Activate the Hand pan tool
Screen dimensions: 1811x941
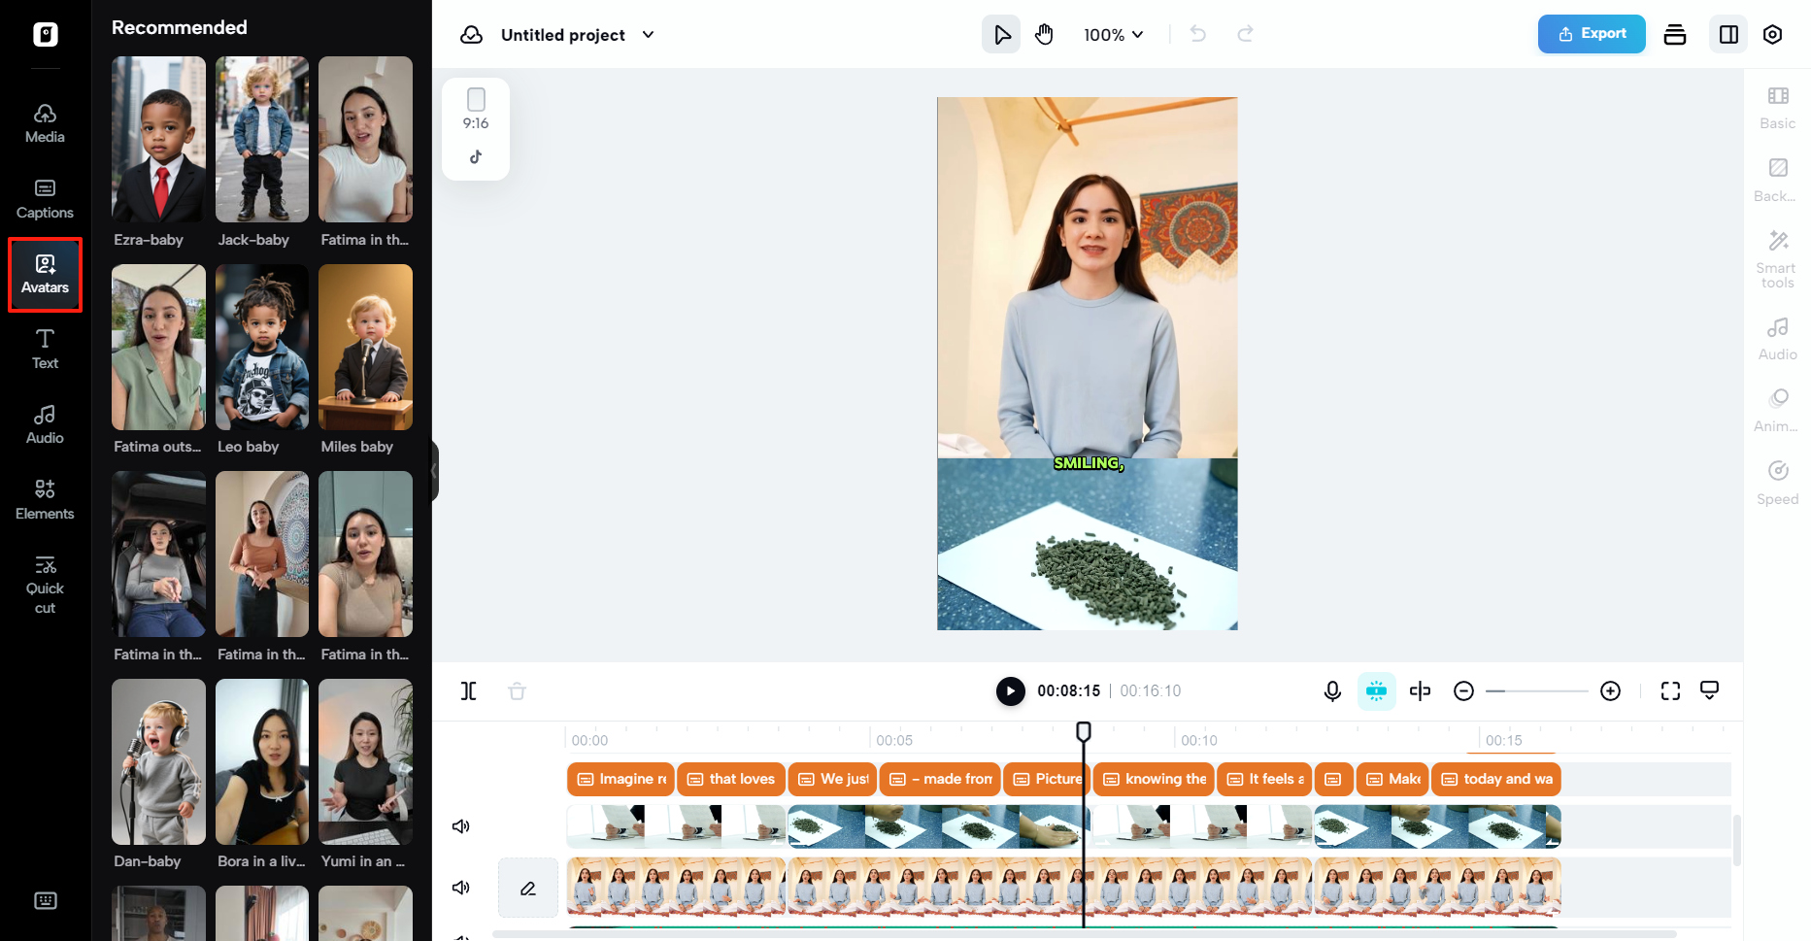(1044, 35)
